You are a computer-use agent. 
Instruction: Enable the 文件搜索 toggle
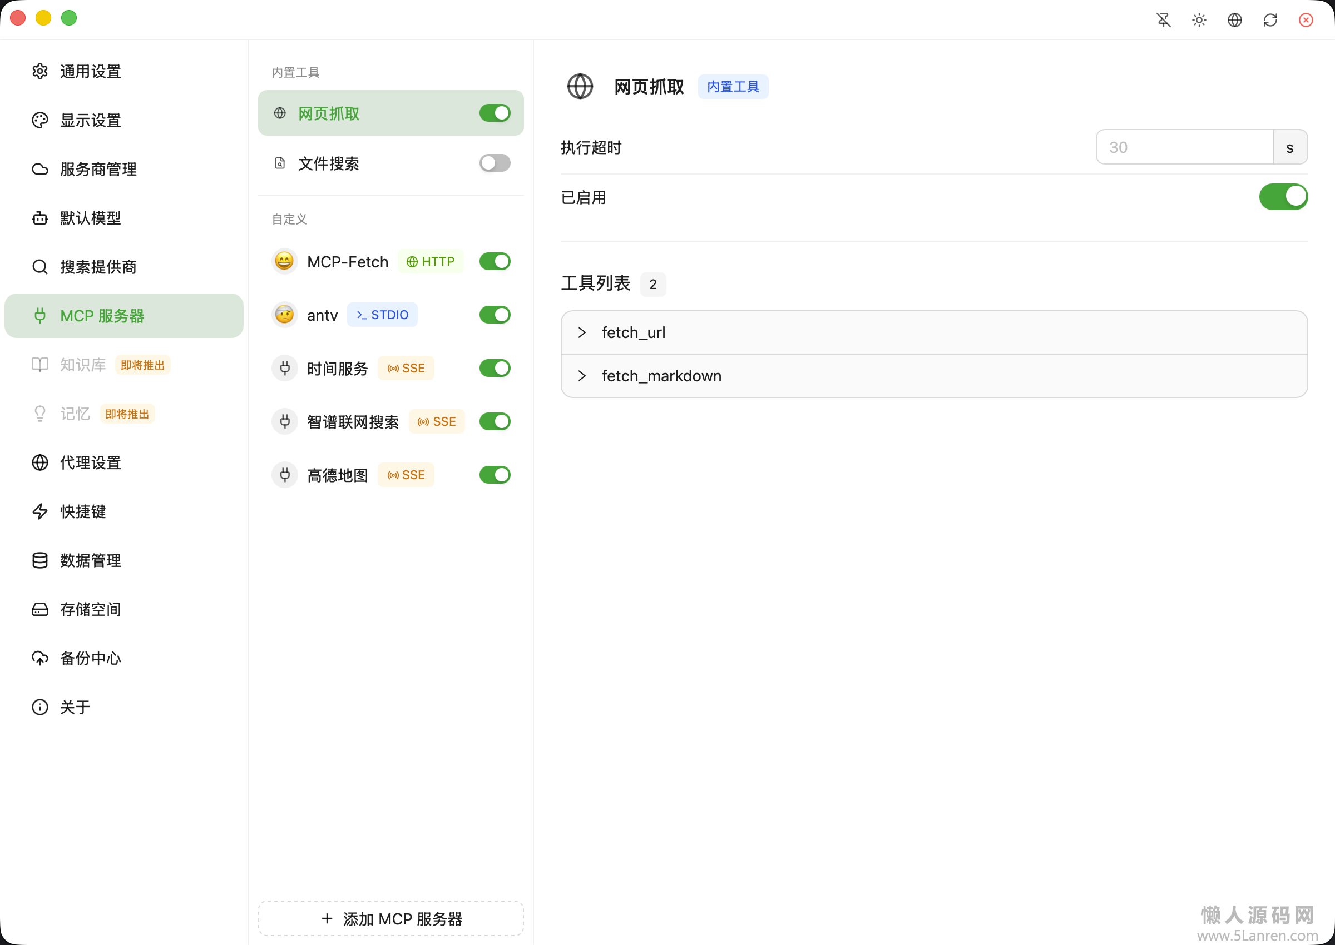[495, 163]
